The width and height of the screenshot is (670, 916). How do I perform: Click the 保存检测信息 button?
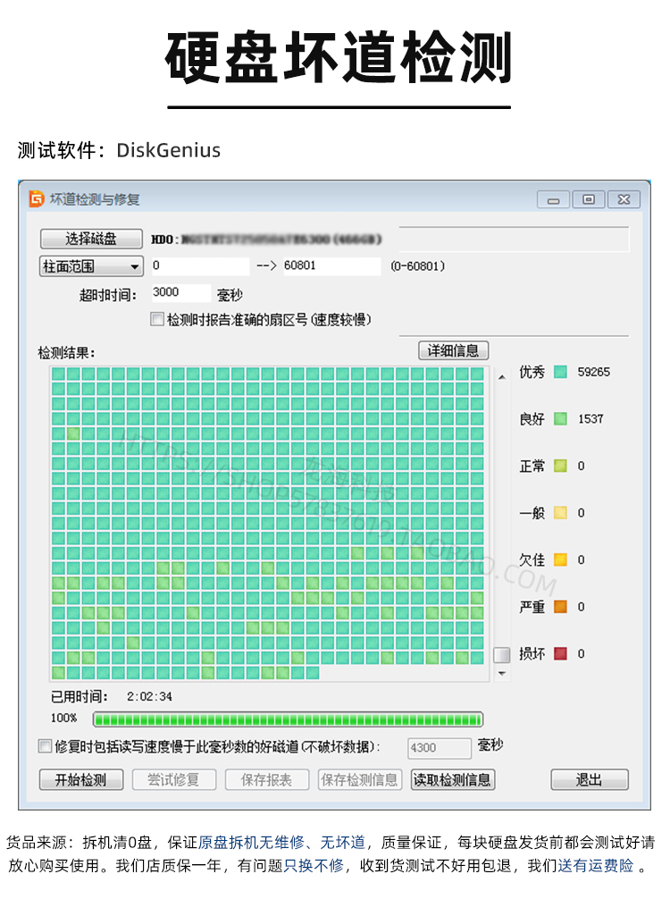[x=360, y=780]
